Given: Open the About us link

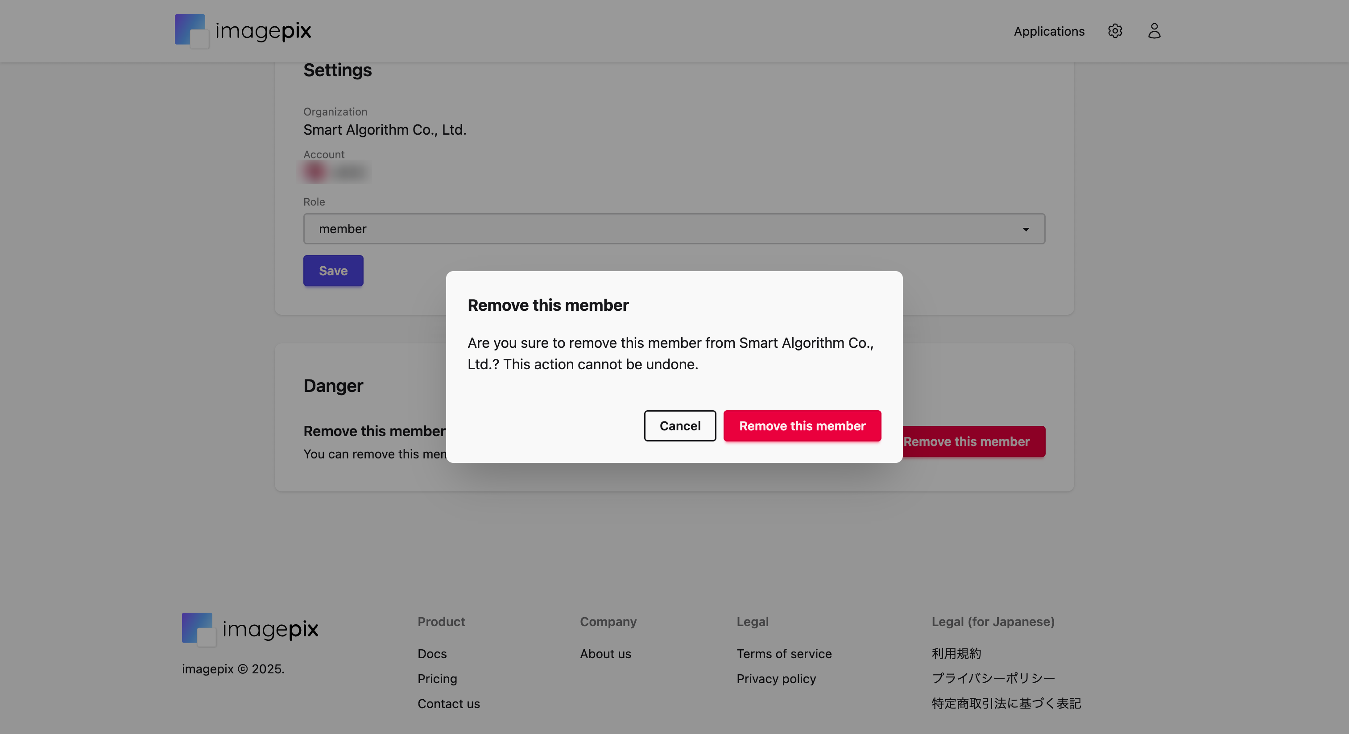Looking at the screenshot, I should pos(605,654).
